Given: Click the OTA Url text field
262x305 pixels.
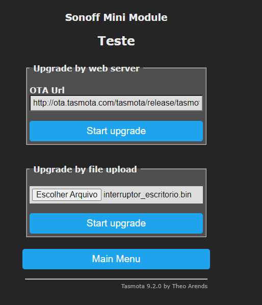Looking at the screenshot, I should click(116, 103).
